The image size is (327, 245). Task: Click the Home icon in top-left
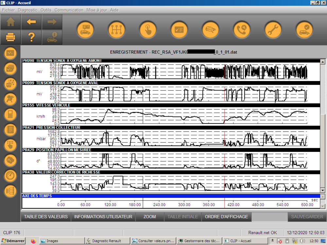click(10, 22)
